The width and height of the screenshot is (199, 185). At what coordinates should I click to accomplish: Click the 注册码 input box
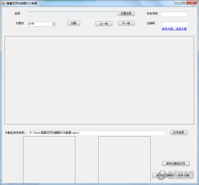click(174, 24)
